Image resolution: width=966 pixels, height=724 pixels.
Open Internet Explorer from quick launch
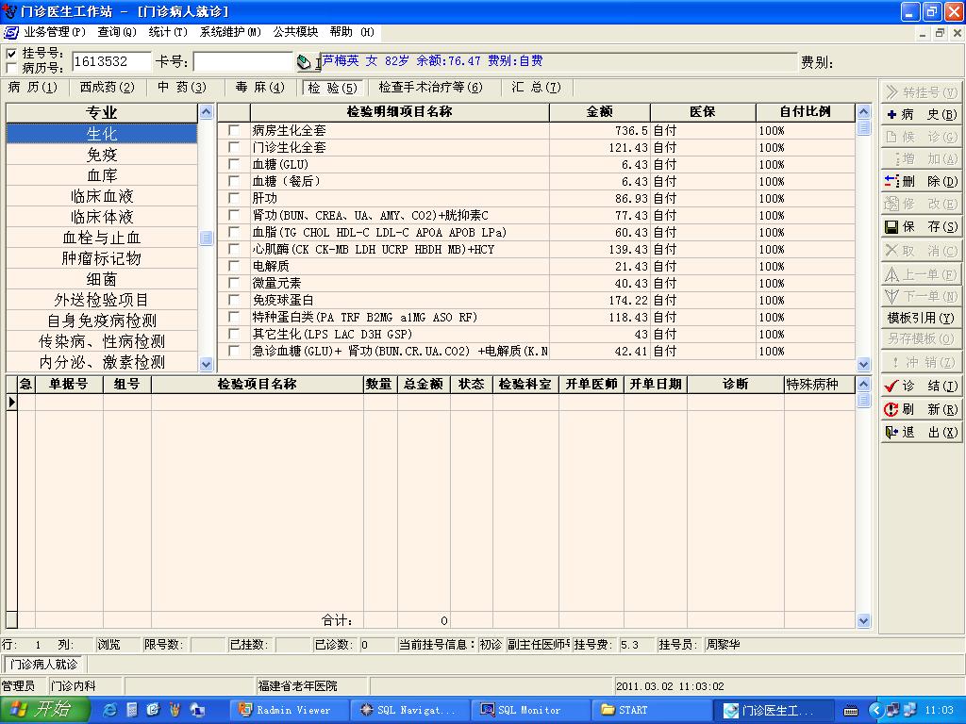[109, 710]
